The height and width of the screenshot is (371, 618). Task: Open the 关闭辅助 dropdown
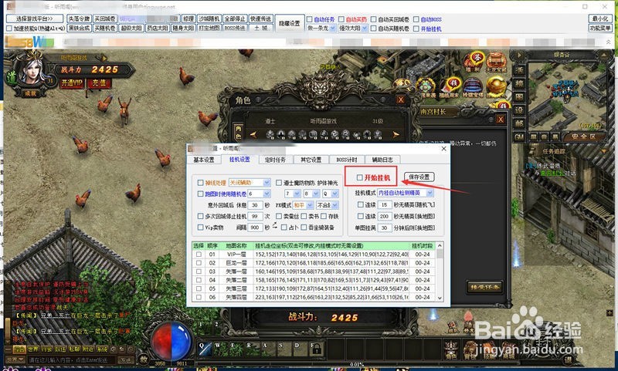point(249,183)
